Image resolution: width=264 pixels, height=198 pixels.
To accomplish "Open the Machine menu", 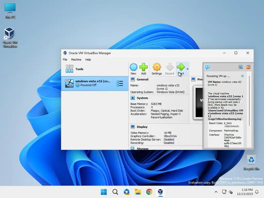I will pos(76,60).
